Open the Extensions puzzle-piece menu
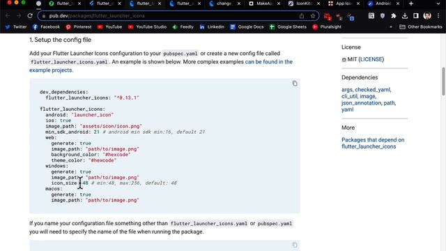Viewport: 446px width, 251px height. pos(393,15)
